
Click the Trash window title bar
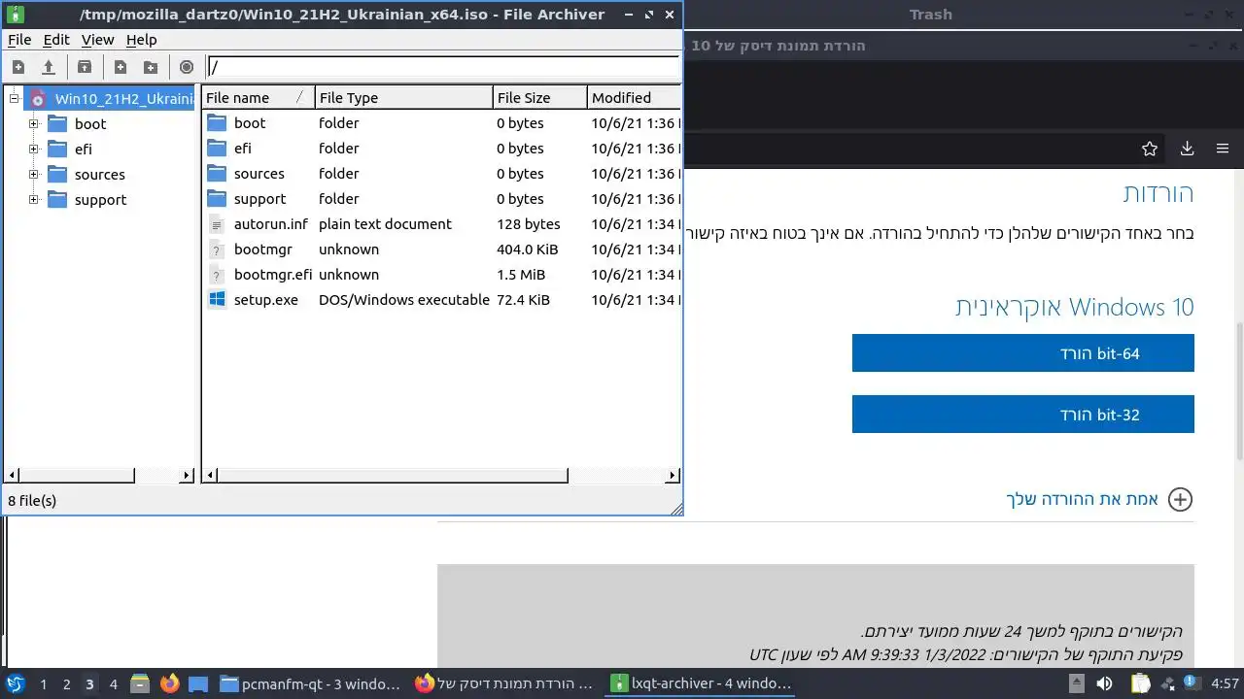coord(931,15)
